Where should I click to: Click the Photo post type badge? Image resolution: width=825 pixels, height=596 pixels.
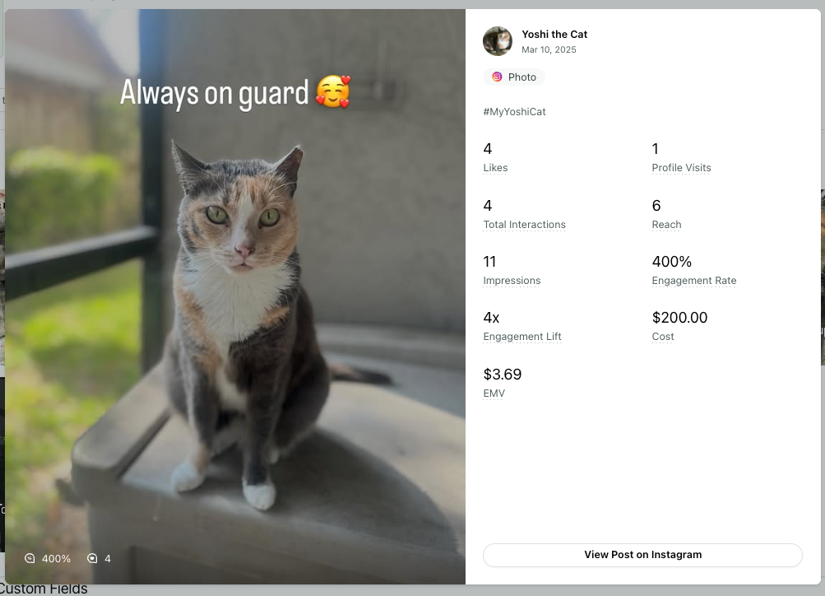[514, 77]
